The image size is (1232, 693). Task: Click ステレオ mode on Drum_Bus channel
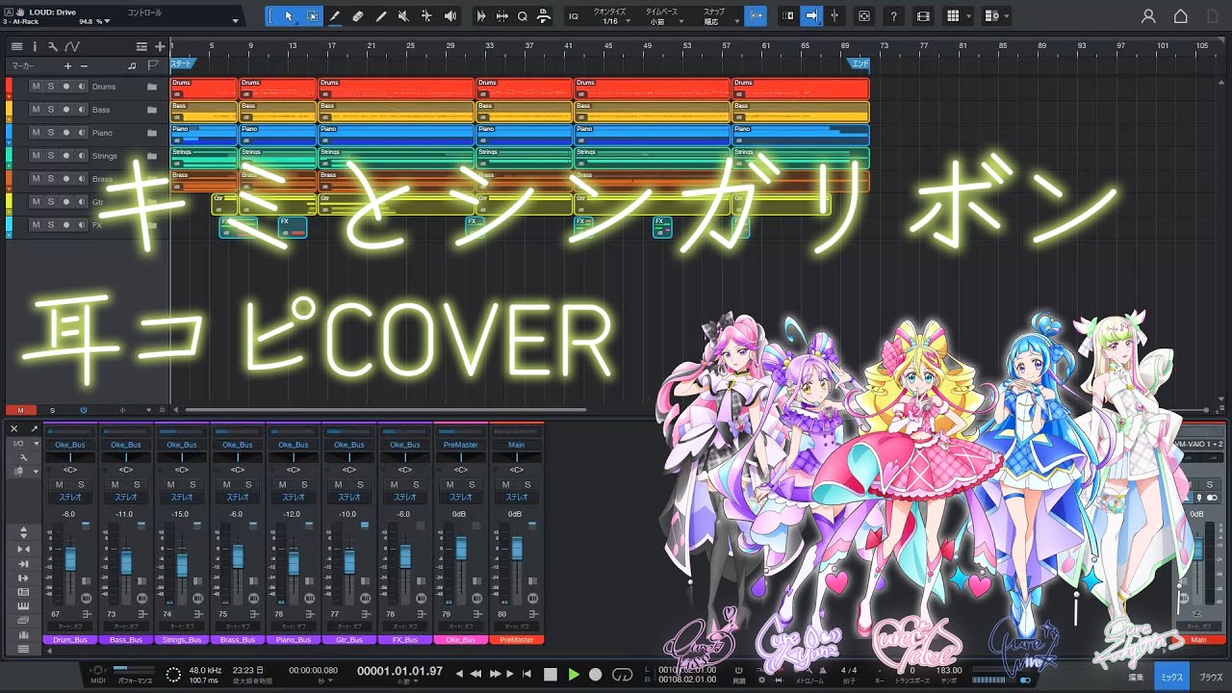tap(70, 498)
